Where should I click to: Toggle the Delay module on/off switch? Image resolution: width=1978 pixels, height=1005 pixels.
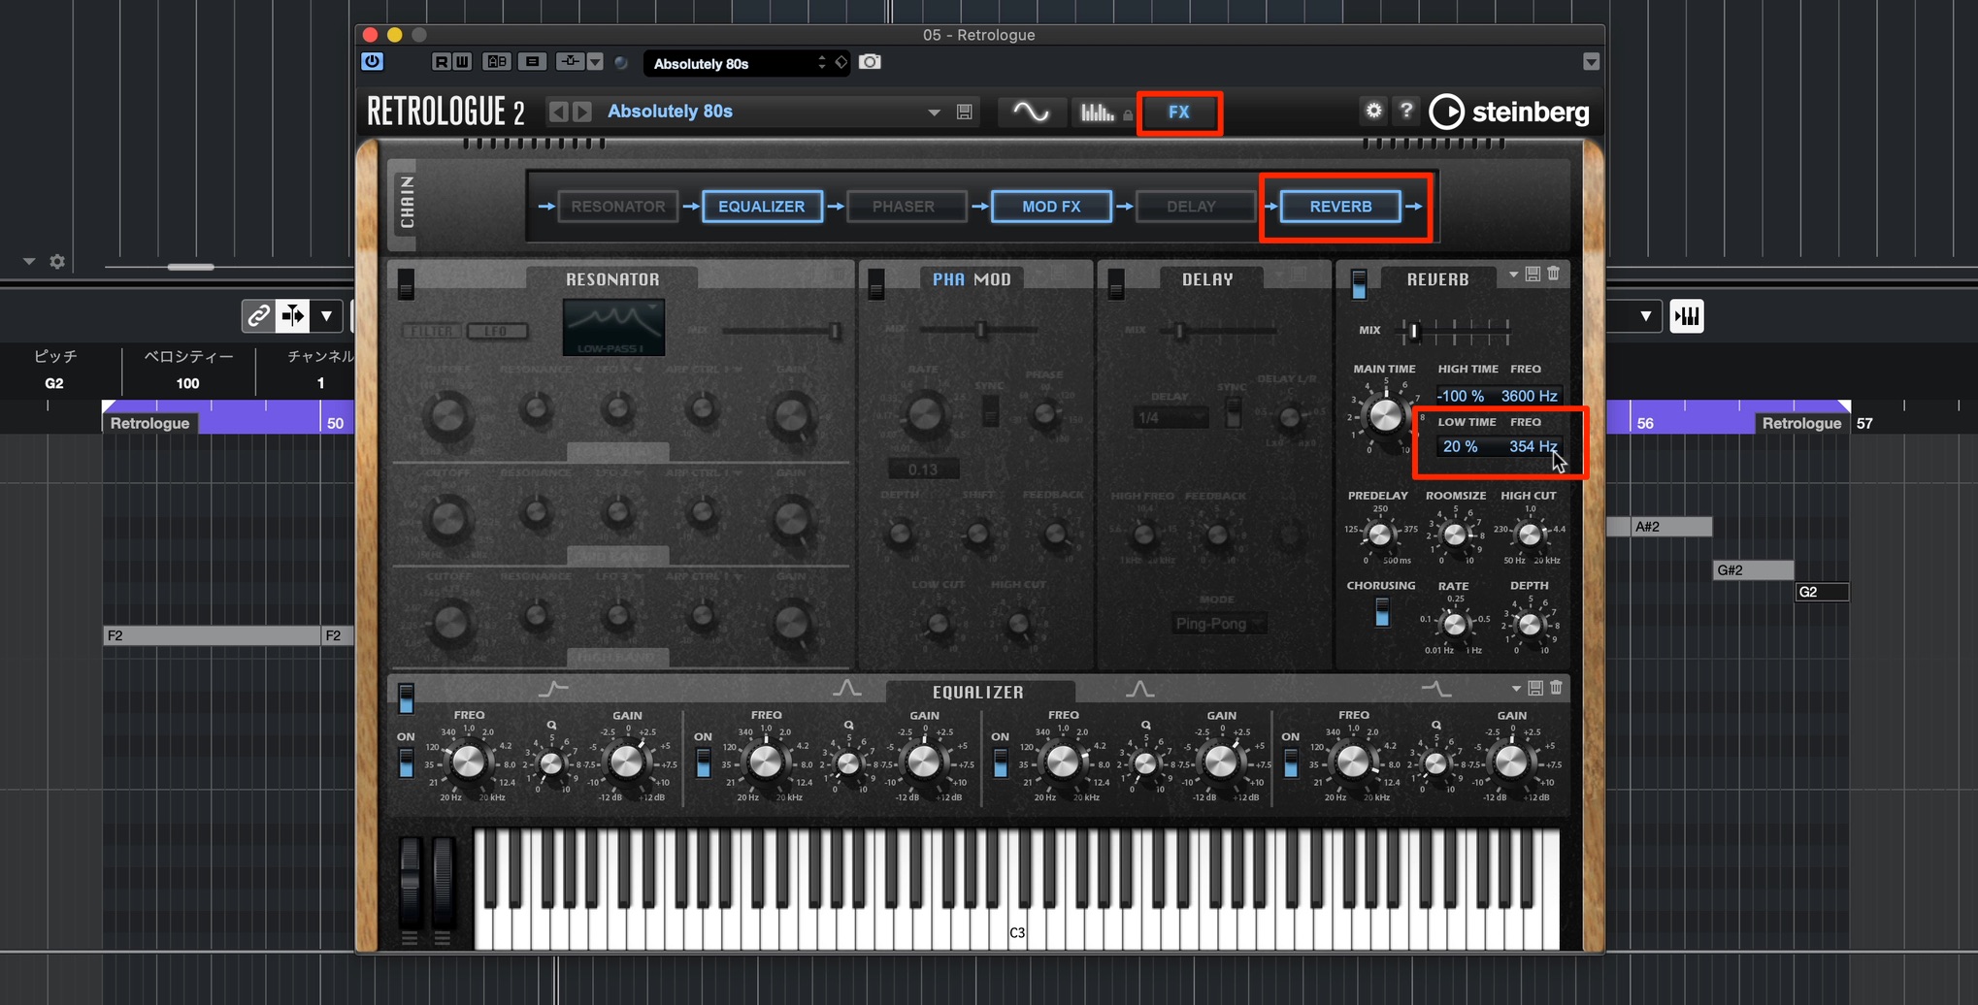tap(1116, 283)
